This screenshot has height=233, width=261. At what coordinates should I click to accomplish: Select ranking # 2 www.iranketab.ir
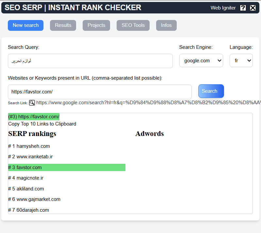(x=30, y=157)
